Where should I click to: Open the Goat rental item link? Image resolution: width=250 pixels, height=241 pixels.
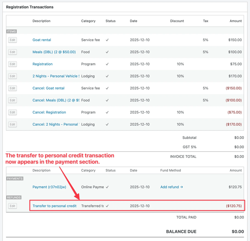[x=42, y=40]
